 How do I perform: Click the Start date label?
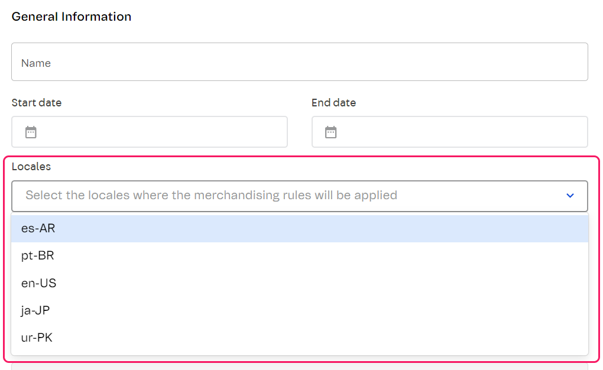tap(37, 103)
